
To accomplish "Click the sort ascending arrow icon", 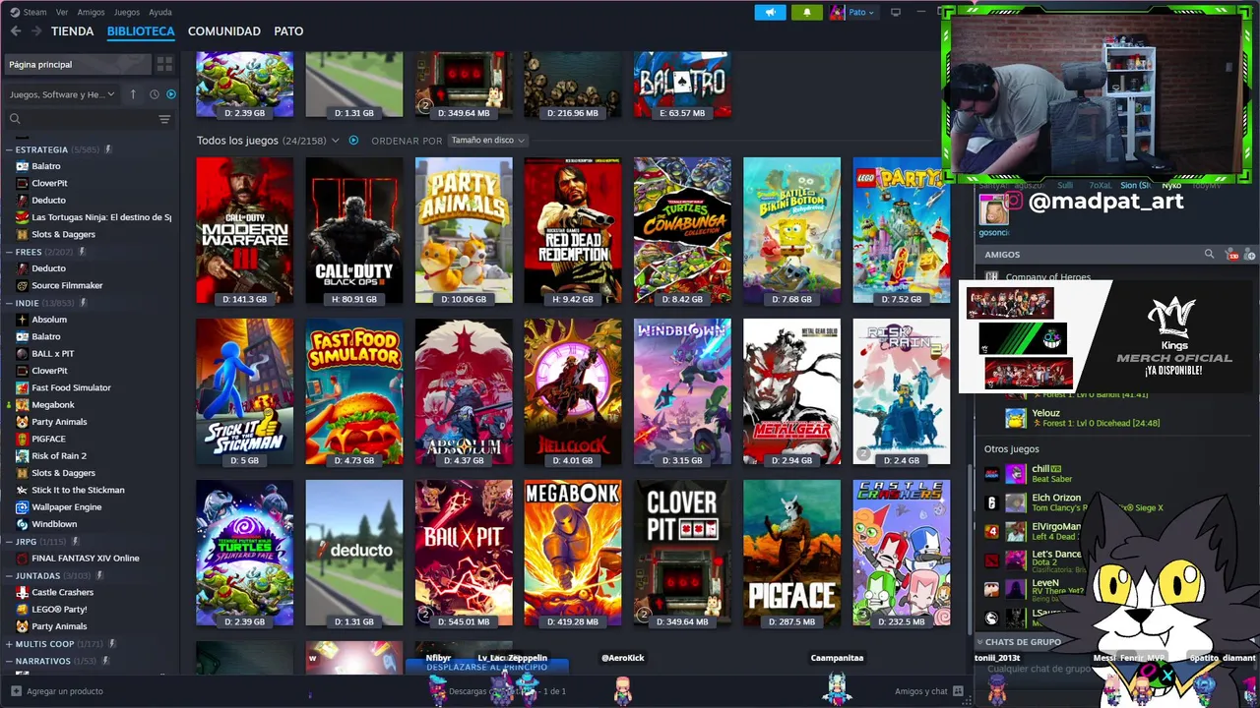I will (133, 94).
